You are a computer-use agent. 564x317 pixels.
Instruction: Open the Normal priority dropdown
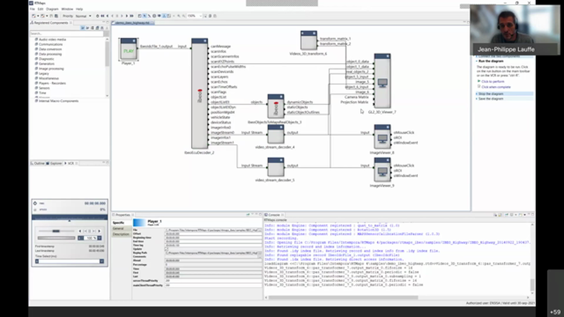(x=85, y=16)
